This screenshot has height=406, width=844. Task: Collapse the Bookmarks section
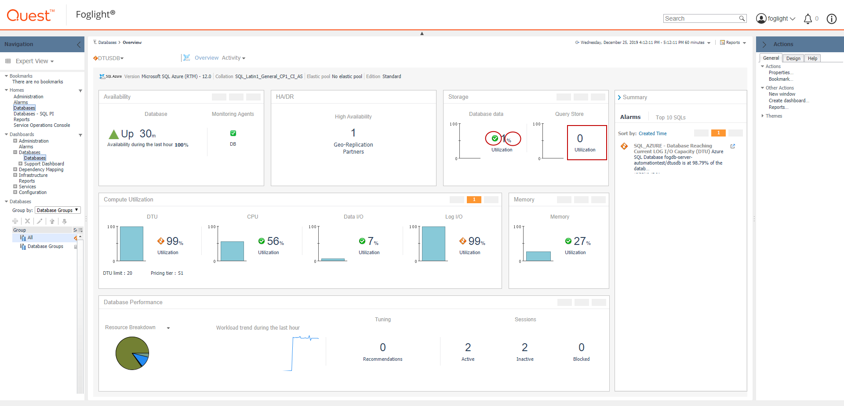pyautogui.click(x=7, y=76)
